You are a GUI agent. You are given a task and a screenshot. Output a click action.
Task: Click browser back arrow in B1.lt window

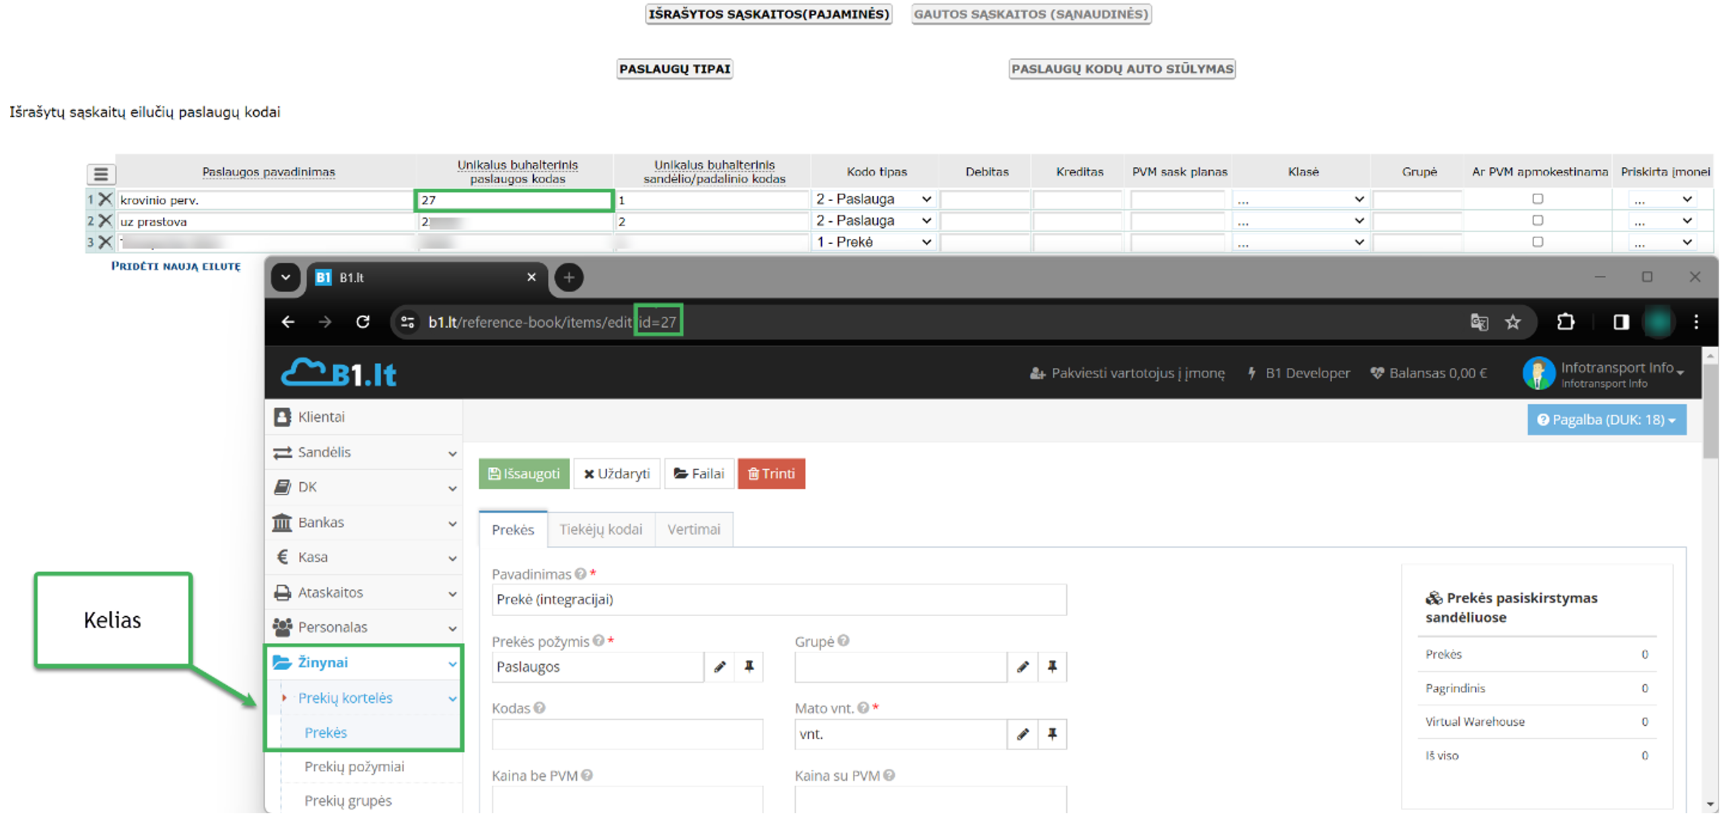288,324
